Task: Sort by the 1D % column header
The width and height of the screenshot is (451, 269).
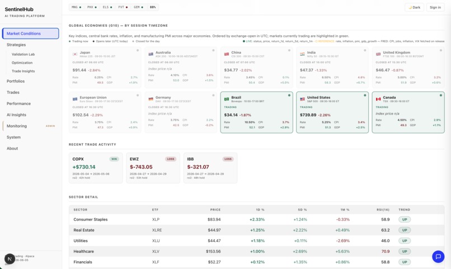Action: [260, 210]
